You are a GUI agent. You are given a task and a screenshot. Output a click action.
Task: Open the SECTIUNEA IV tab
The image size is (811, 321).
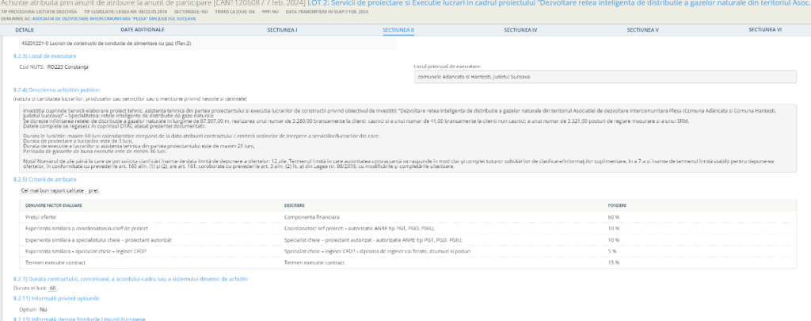pyautogui.click(x=520, y=30)
